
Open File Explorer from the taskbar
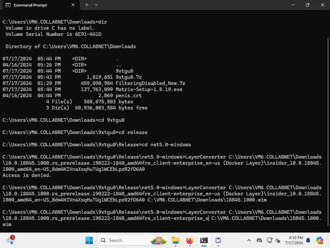pyautogui.click(x=175, y=240)
